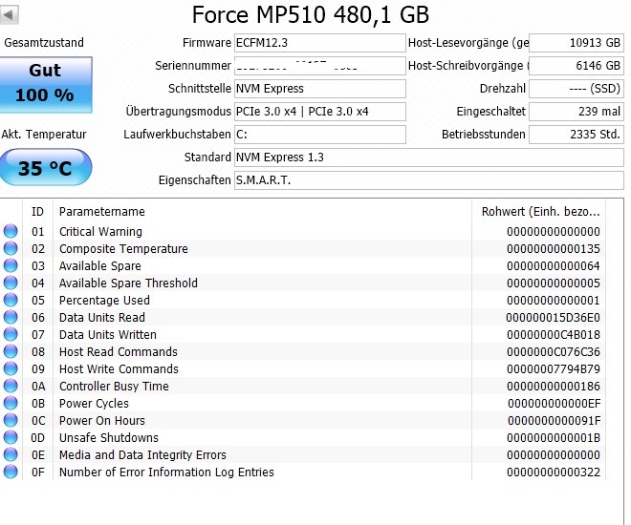This screenshot has width=631, height=525.
Task: Select the Controller Busy Time parameter name
Action: 114,386
